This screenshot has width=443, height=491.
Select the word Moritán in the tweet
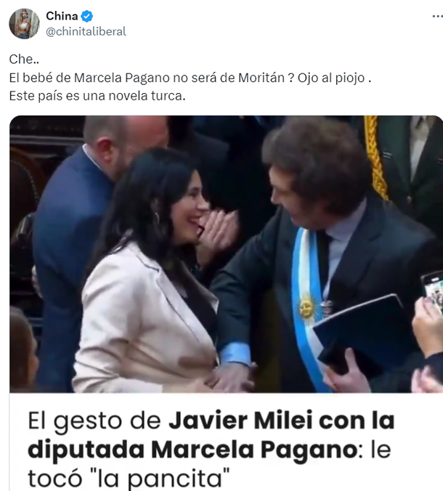pos(261,78)
